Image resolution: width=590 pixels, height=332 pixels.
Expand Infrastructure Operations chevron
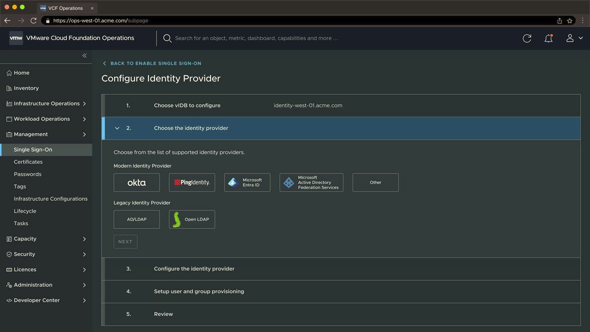[x=84, y=104]
